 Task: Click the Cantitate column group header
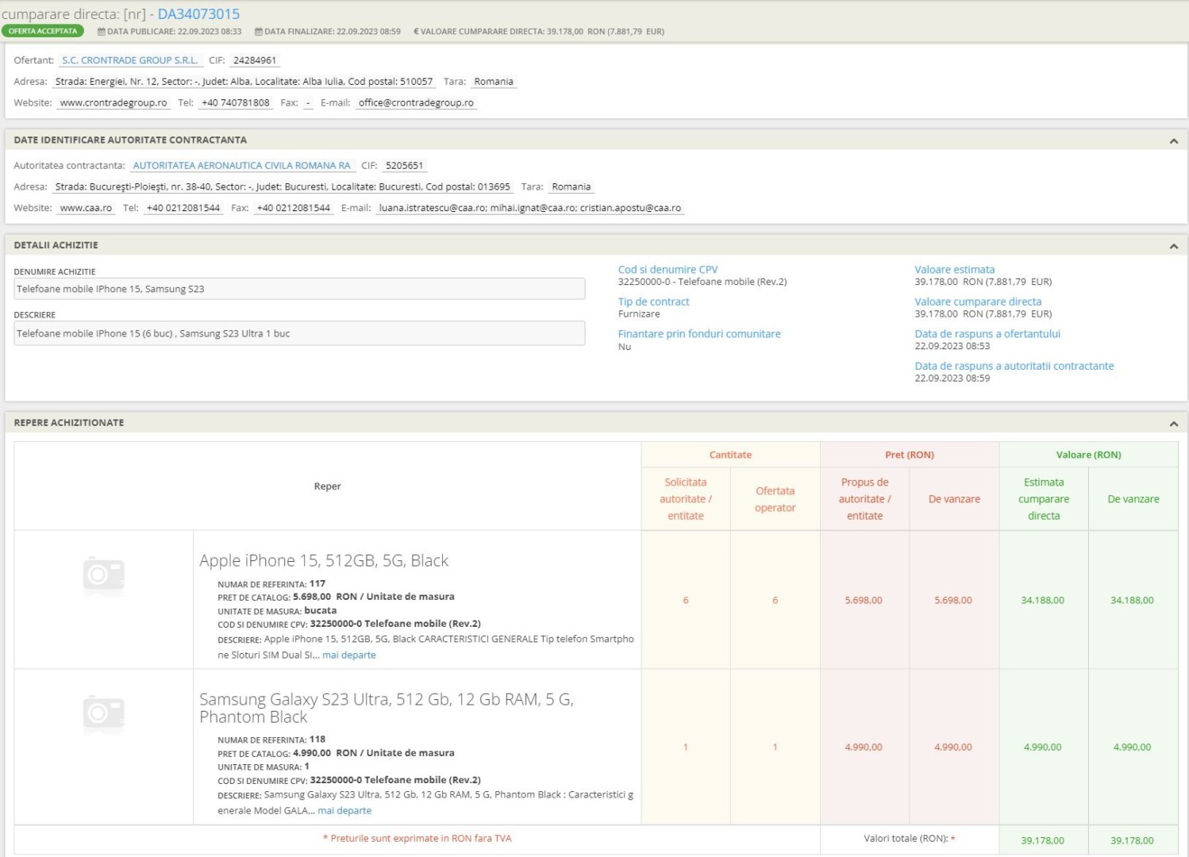[730, 455]
